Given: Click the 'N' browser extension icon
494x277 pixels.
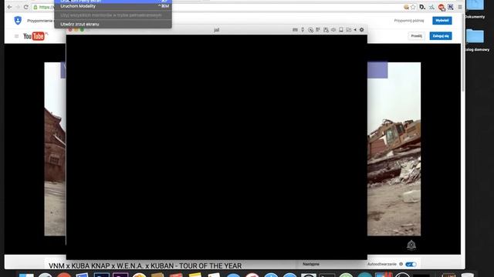Looking at the screenshot, I should [451, 7].
